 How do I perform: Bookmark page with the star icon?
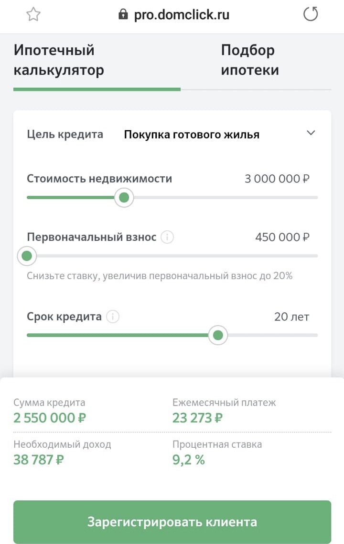point(33,14)
